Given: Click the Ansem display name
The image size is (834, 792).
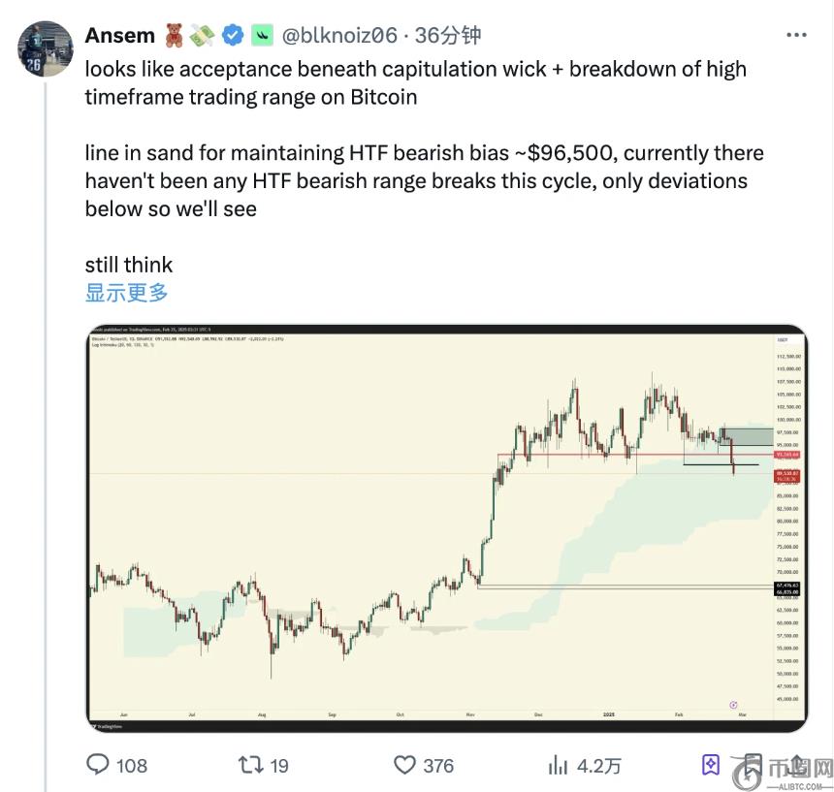Looking at the screenshot, I should pyautogui.click(x=119, y=36).
